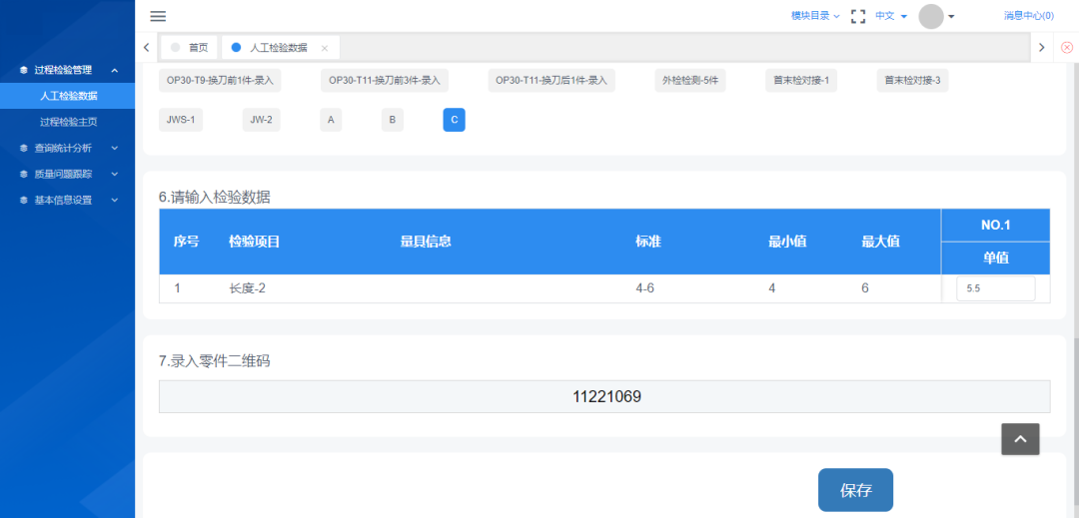
Task: Select the JWS-1 option
Action: click(180, 120)
